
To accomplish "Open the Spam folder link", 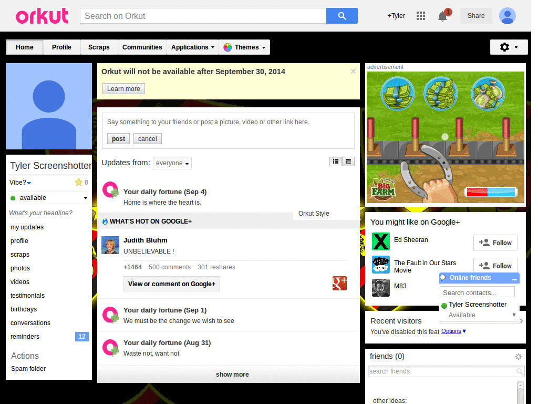I will tap(28, 369).
